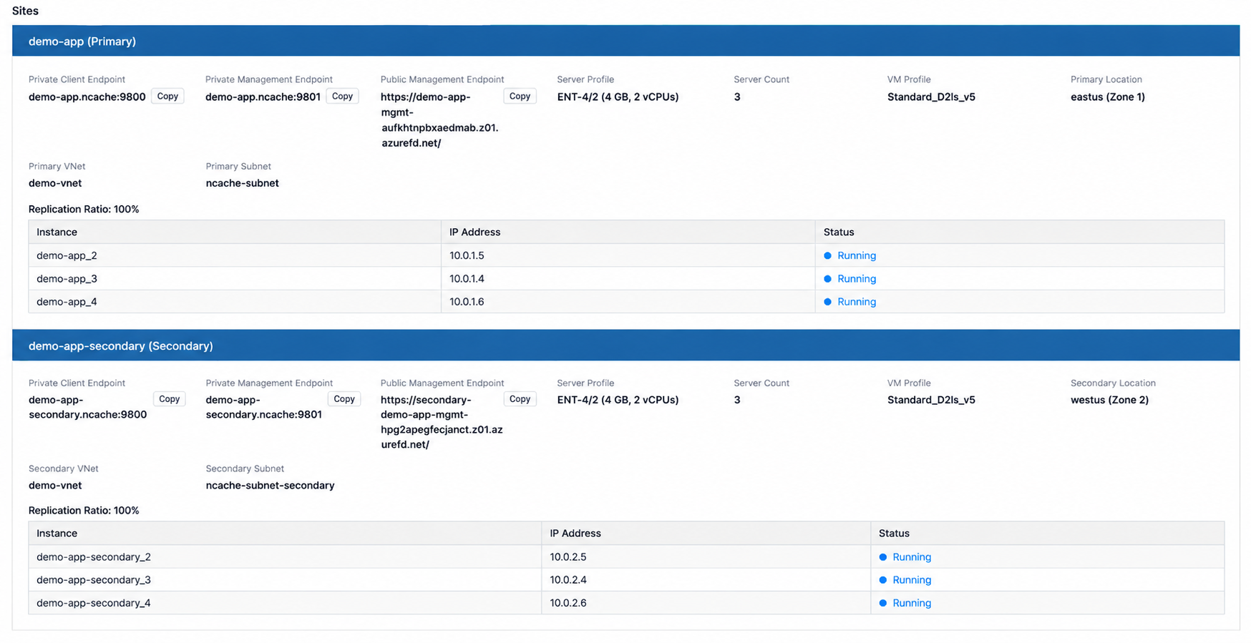Open the Running status of demo-app_3

(856, 278)
